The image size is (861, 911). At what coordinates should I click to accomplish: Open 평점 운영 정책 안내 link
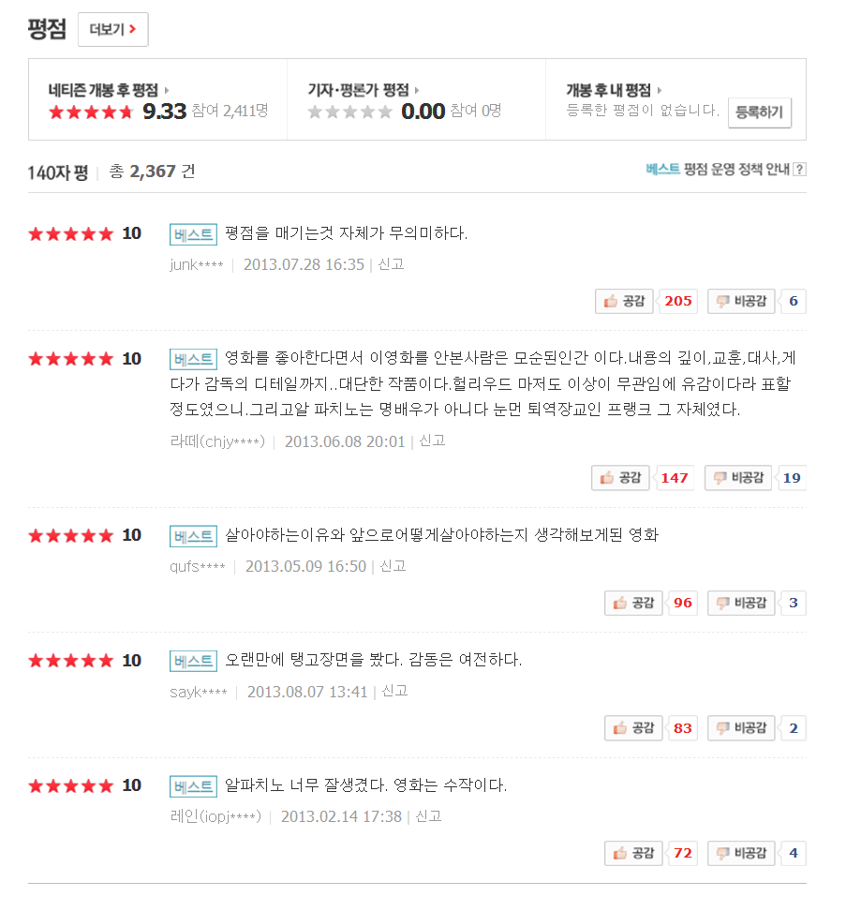[x=736, y=170]
